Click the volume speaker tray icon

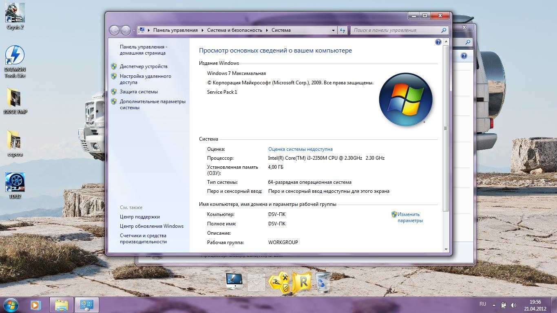click(514, 305)
